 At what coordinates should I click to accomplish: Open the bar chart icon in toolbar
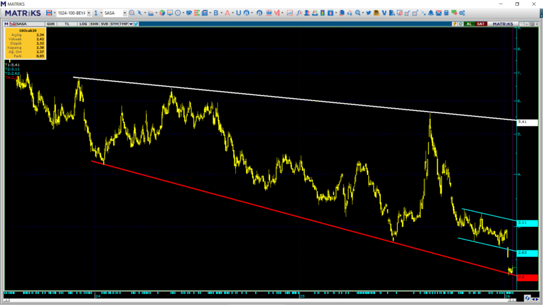click(x=151, y=13)
